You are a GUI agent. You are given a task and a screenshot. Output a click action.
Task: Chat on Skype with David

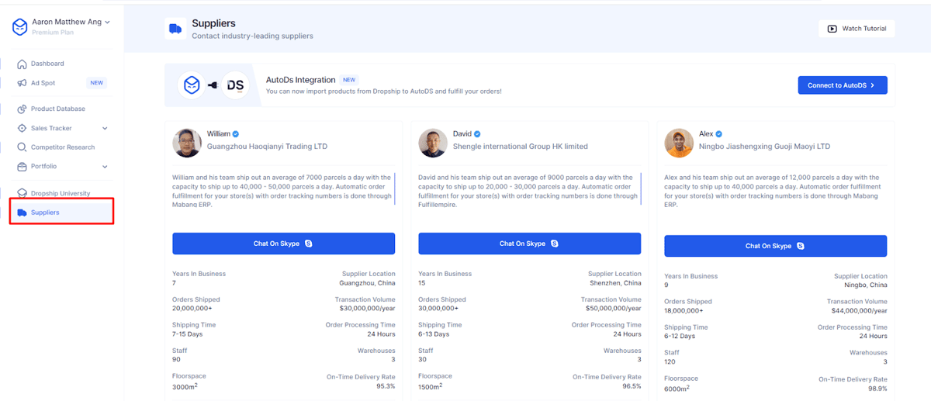(530, 244)
